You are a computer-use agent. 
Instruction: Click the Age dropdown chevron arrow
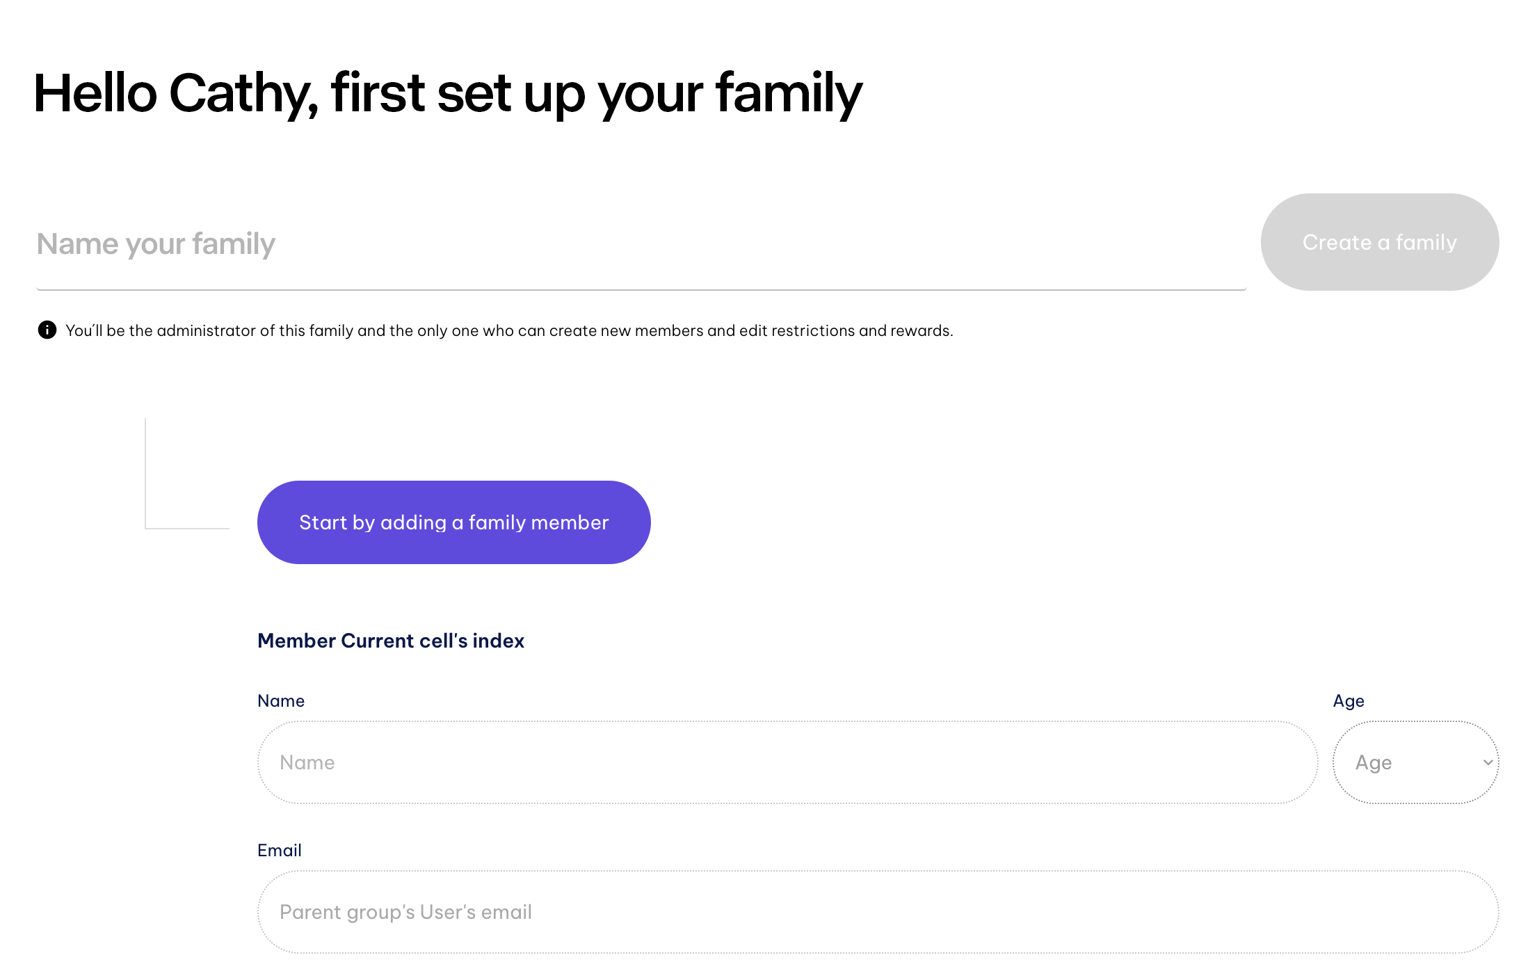click(x=1488, y=762)
